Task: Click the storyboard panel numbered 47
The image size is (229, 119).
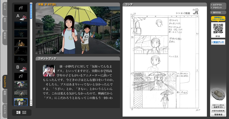Action: pyautogui.click(x=155, y=81)
